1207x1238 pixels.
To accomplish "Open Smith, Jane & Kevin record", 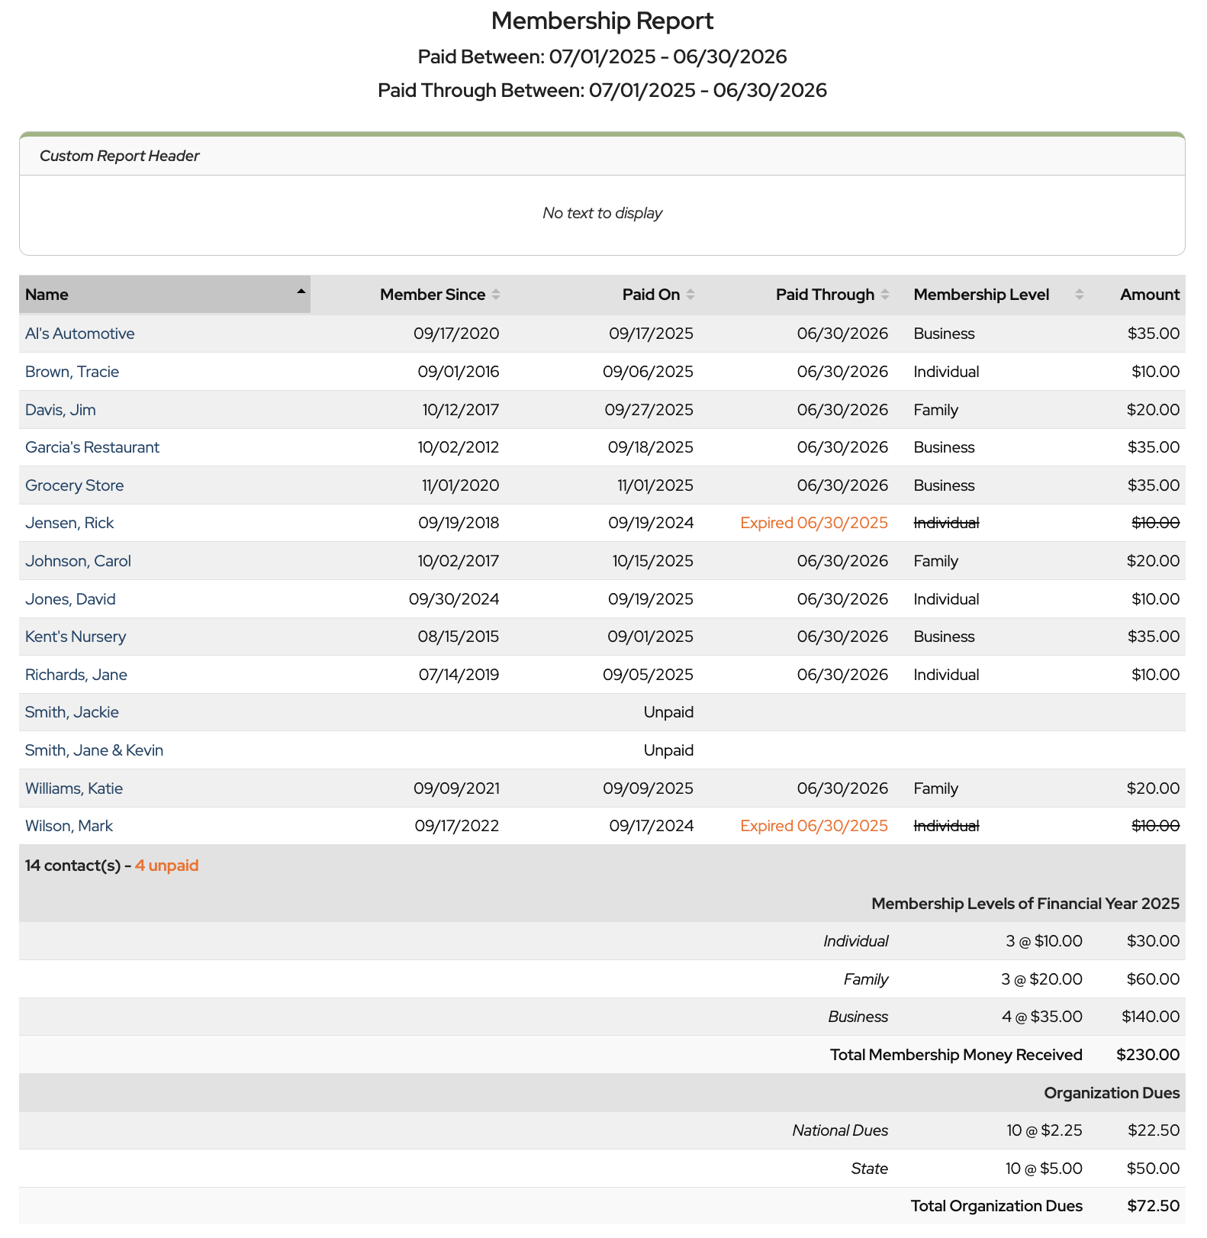I will click(94, 750).
